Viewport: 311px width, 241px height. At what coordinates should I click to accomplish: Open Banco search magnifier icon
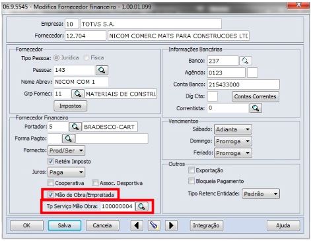click(x=246, y=61)
